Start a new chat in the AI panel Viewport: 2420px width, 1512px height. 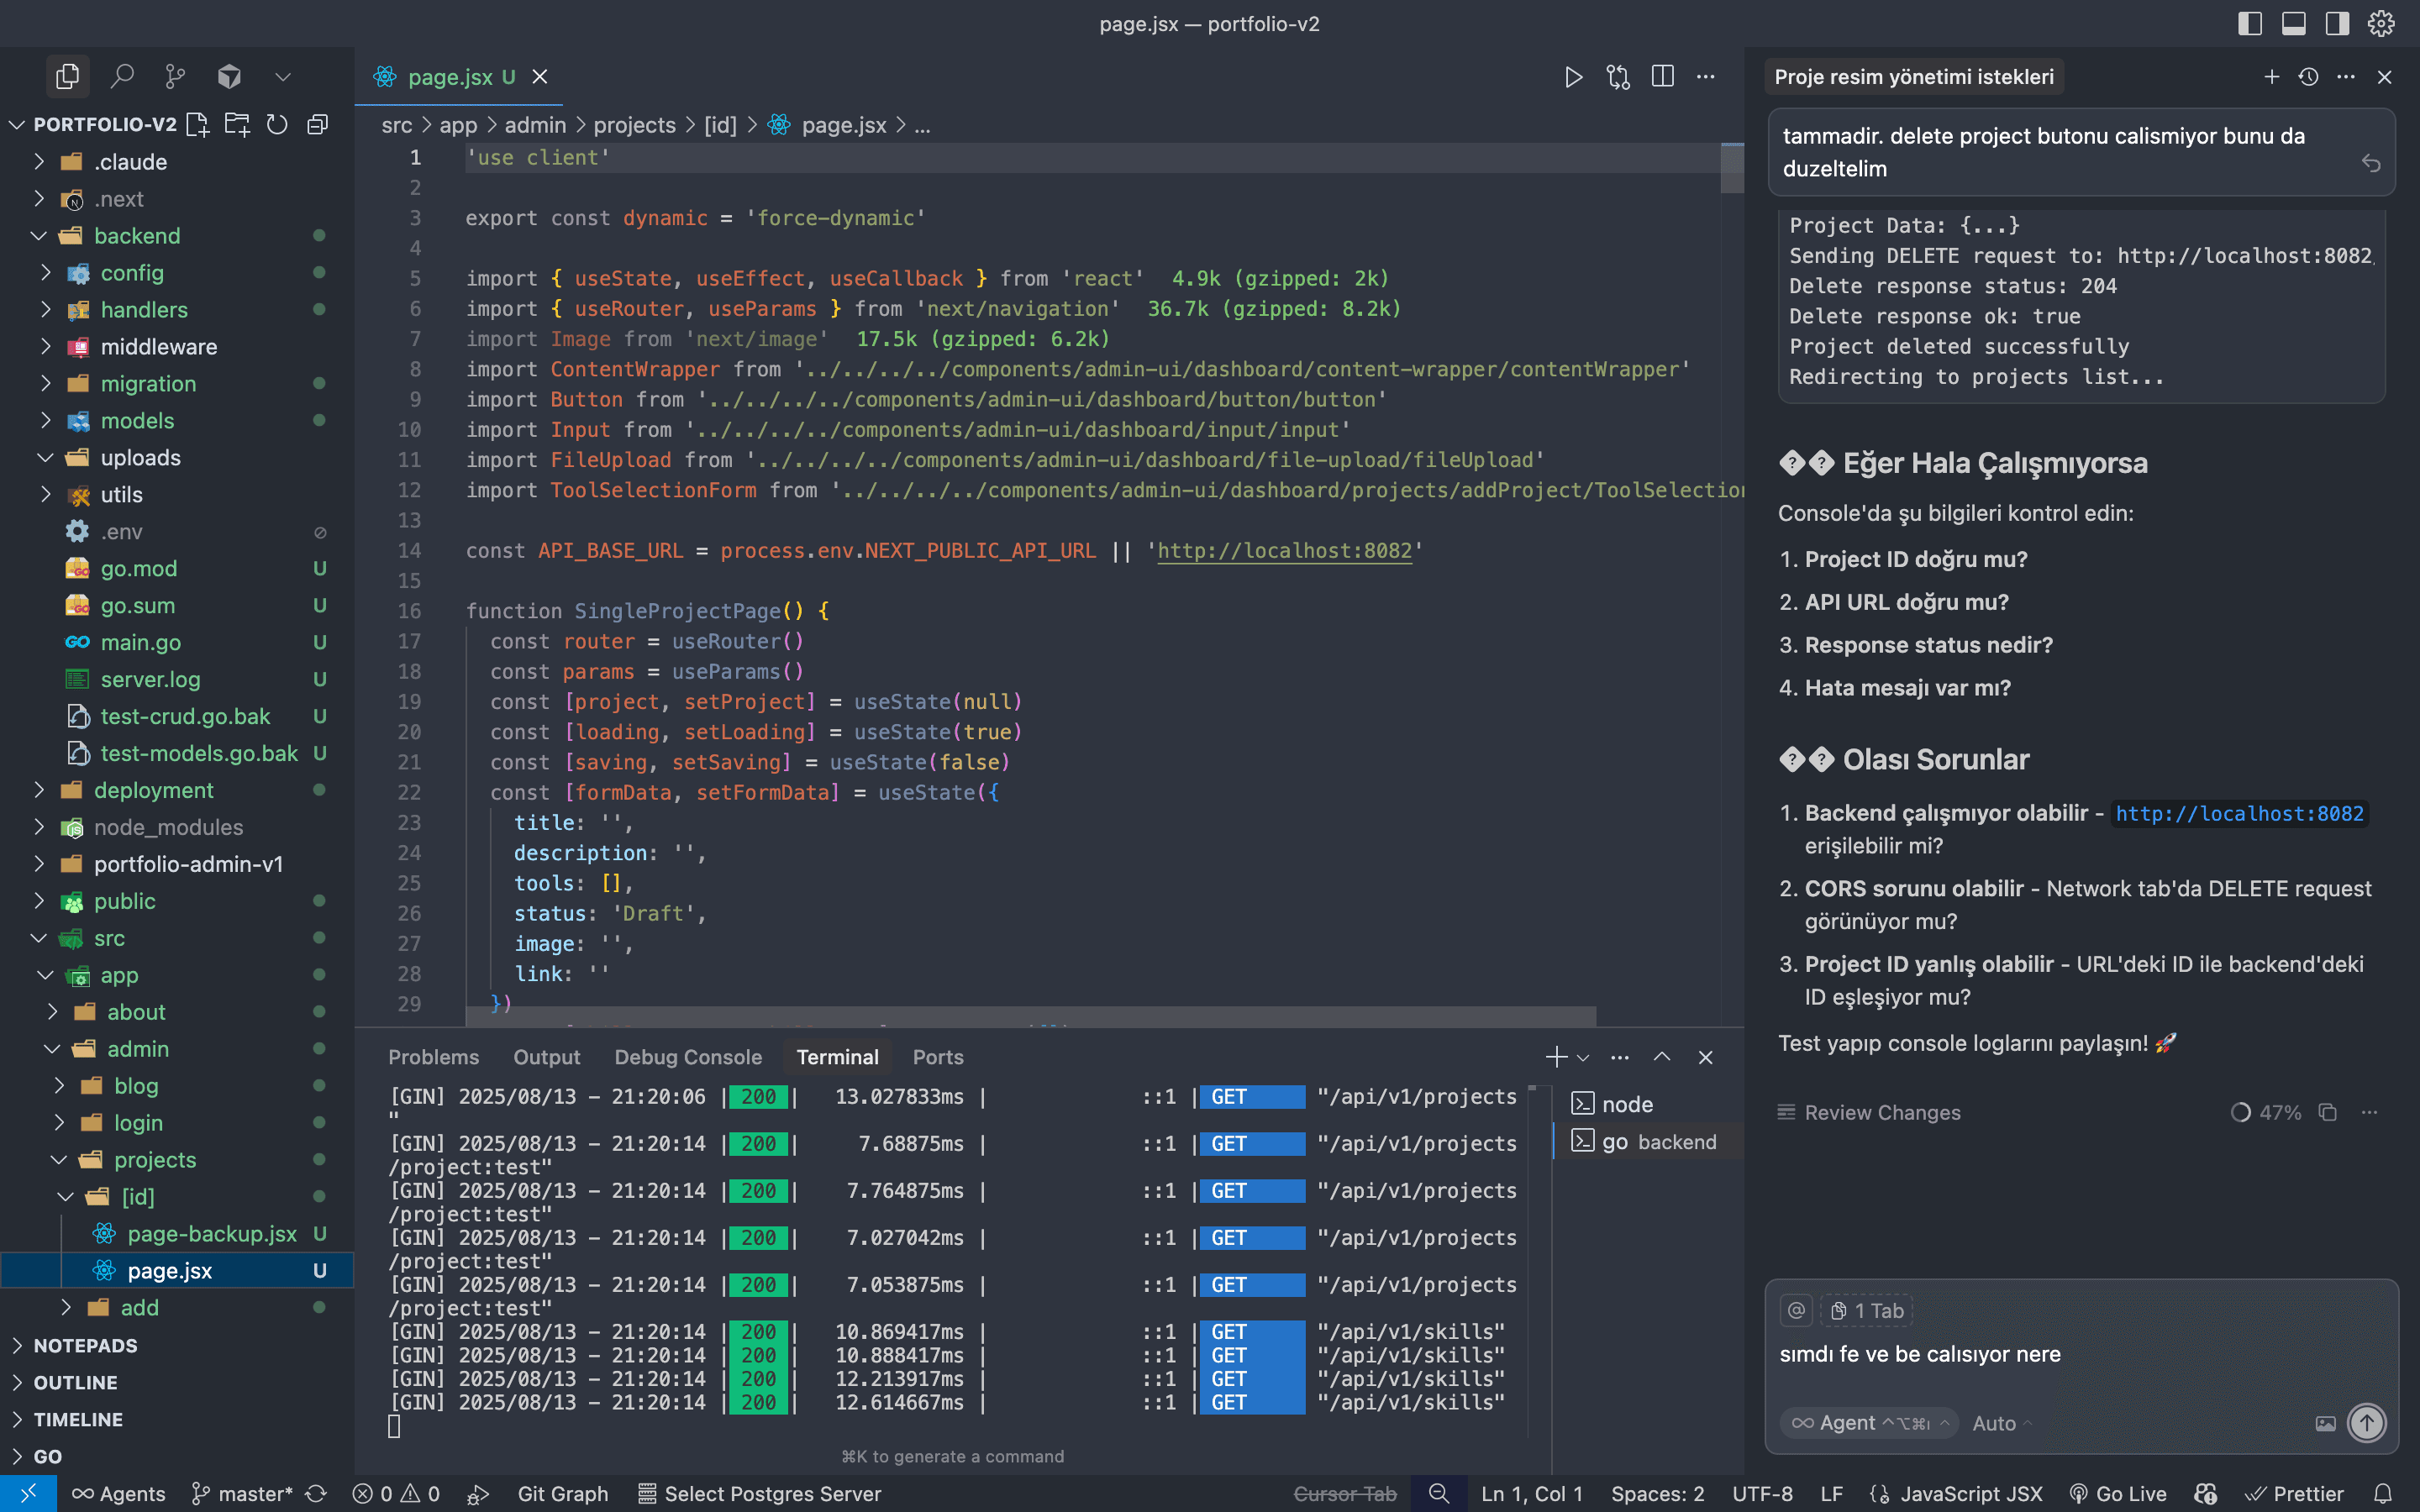pos(2273,76)
